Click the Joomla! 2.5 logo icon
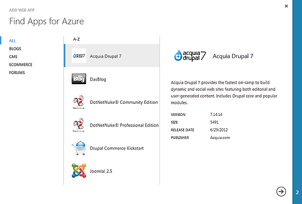The image size is (302, 204). pyautogui.click(x=79, y=171)
